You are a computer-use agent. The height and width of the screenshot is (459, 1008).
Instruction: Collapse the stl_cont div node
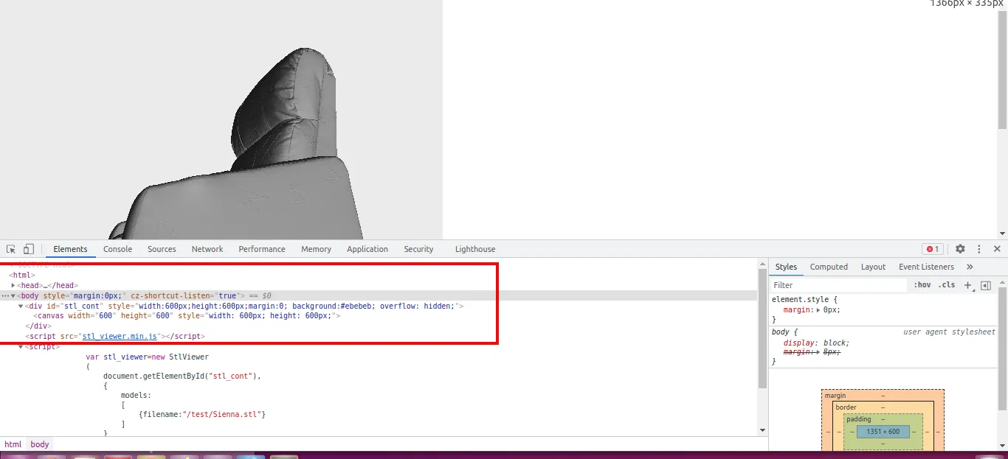pos(21,306)
